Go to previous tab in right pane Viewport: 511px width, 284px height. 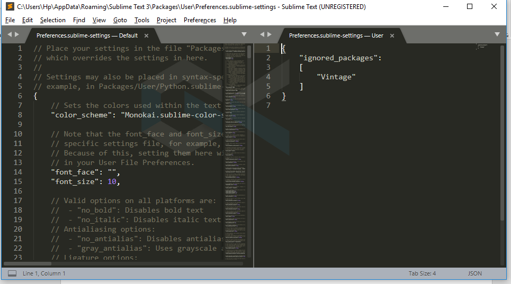[262, 34]
